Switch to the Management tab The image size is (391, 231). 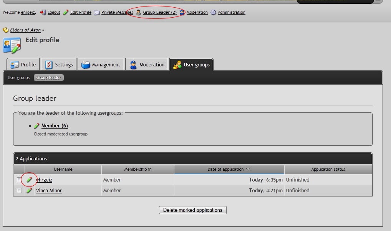101,65
